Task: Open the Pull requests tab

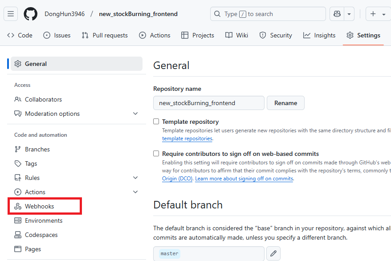Action: point(105,35)
